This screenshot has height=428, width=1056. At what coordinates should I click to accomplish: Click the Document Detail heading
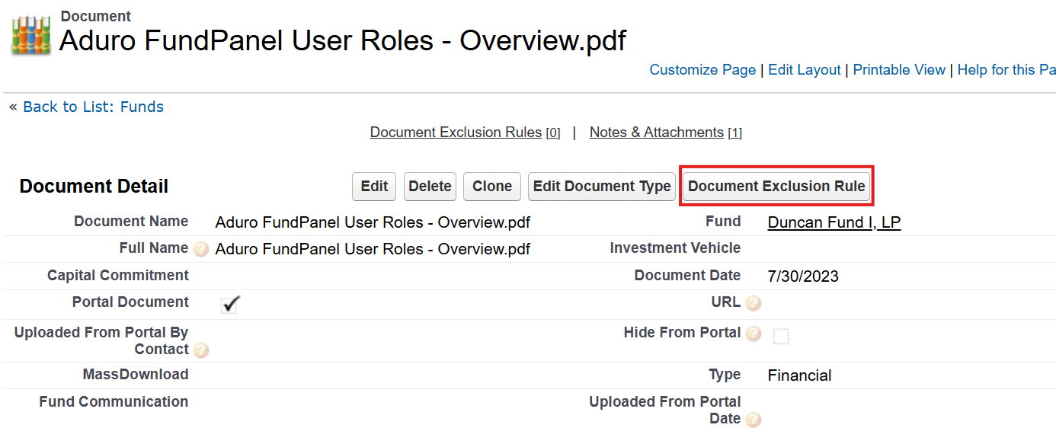point(94,187)
